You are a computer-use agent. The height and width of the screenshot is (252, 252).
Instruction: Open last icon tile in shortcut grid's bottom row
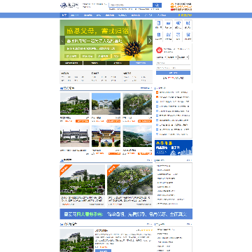point(188,36)
